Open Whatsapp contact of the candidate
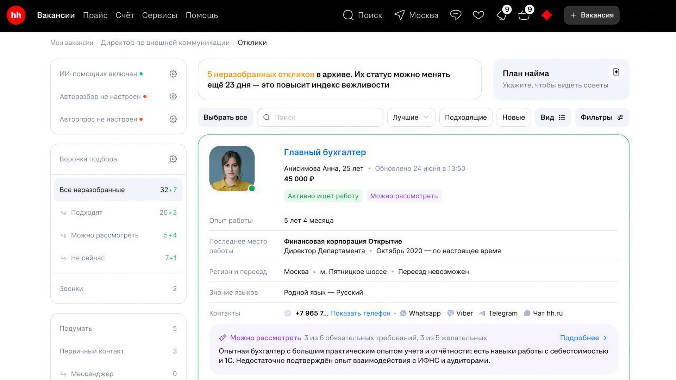The height and width of the screenshot is (380, 676). pos(420,313)
